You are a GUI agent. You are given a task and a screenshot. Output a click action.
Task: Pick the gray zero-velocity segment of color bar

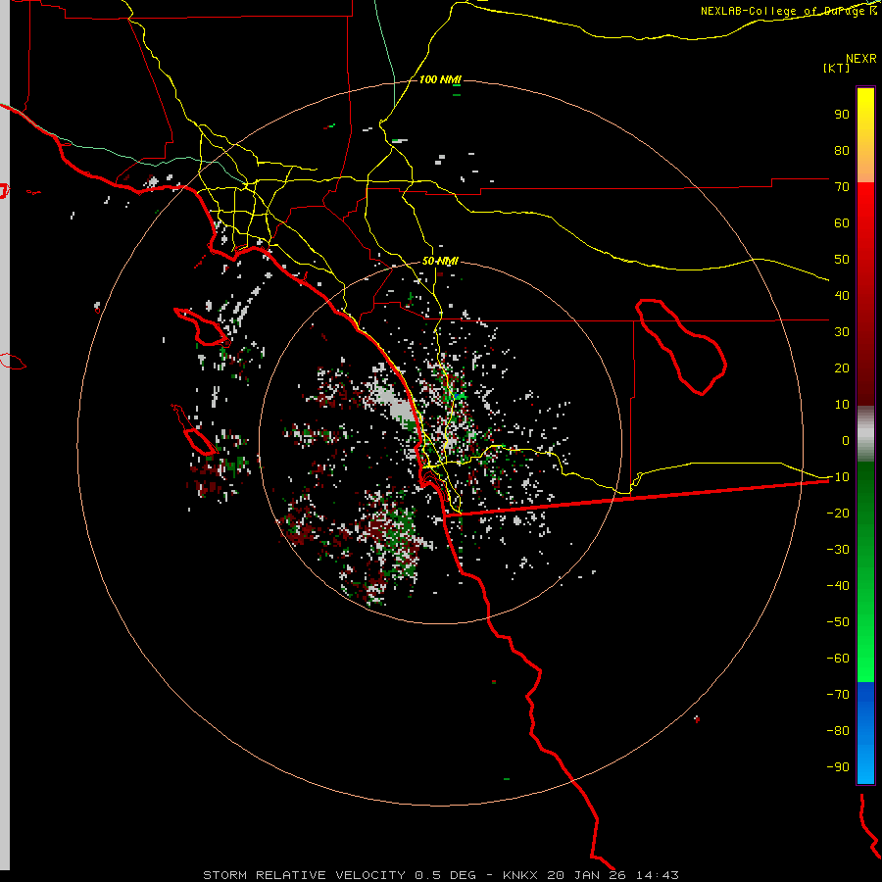tap(865, 433)
